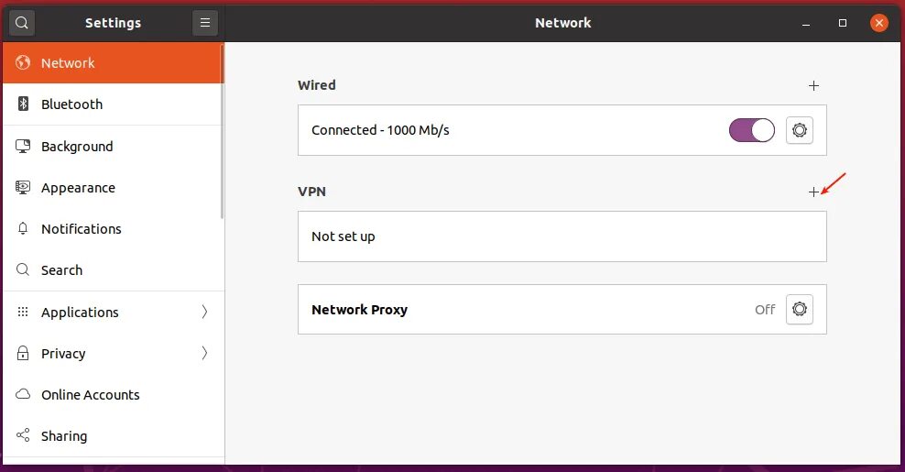The image size is (905, 472).
Task: Select Background in the sidebar
Action: [x=77, y=147]
